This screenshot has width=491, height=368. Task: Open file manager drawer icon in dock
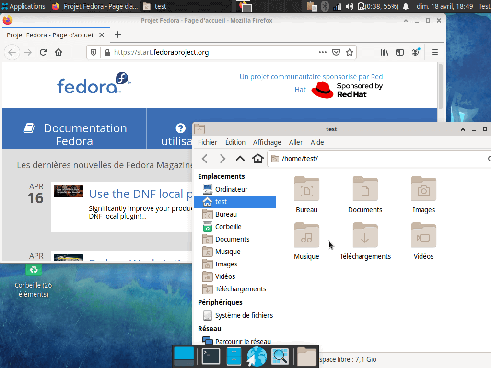234,356
